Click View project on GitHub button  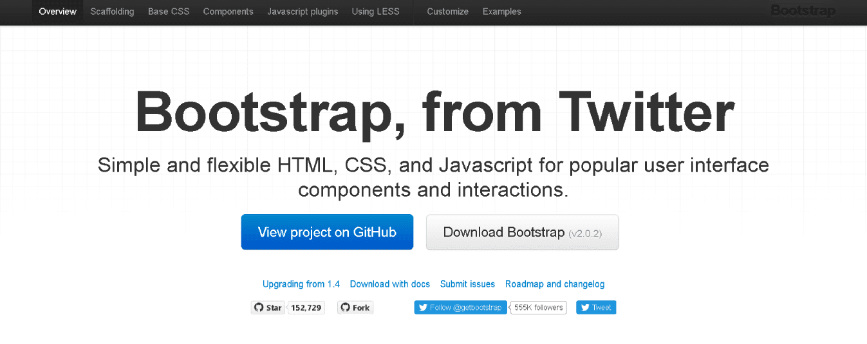(327, 232)
